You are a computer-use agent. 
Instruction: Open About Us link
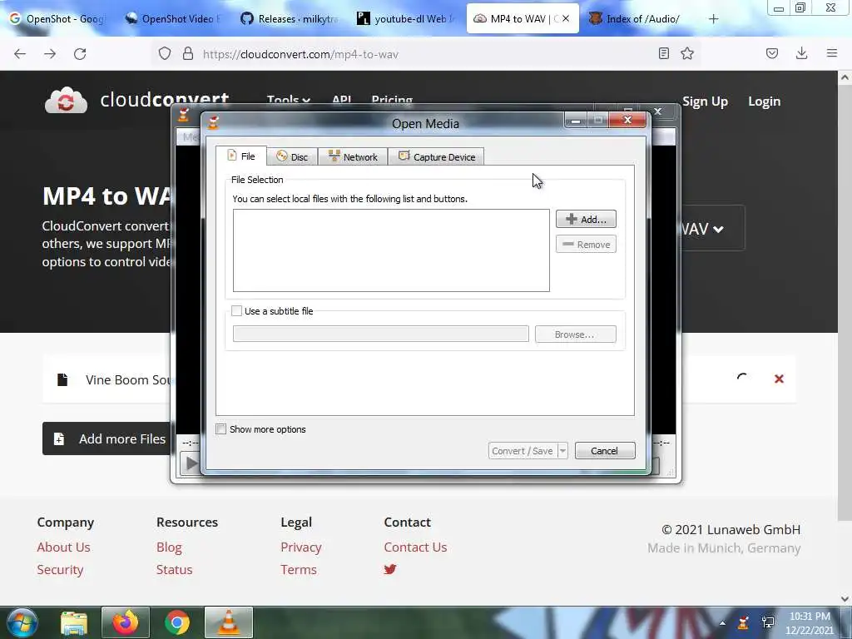click(x=63, y=547)
